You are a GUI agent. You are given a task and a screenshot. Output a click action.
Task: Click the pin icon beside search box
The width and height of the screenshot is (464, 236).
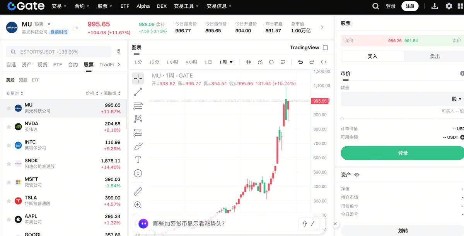pyautogui.click(x=118, y=52)
